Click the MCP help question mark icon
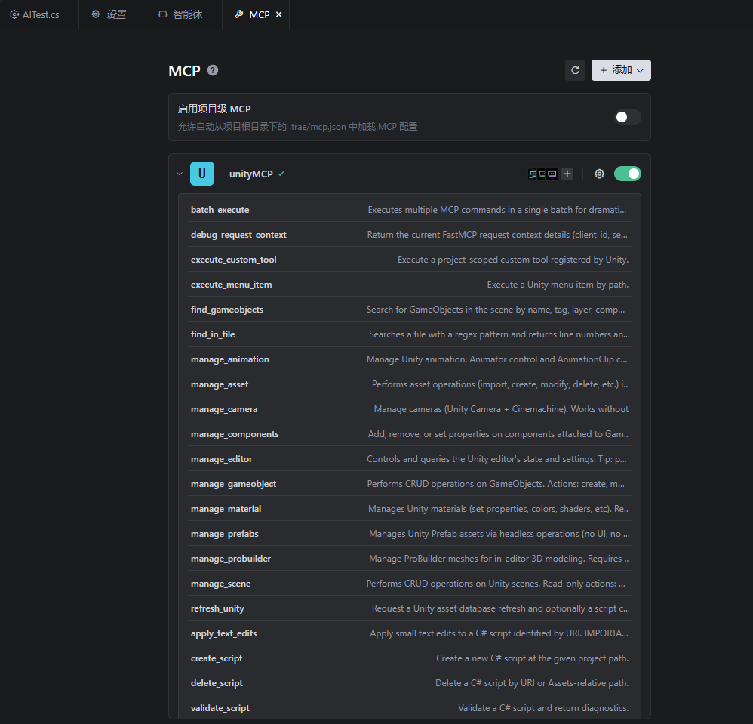 [x=213, y=71]
